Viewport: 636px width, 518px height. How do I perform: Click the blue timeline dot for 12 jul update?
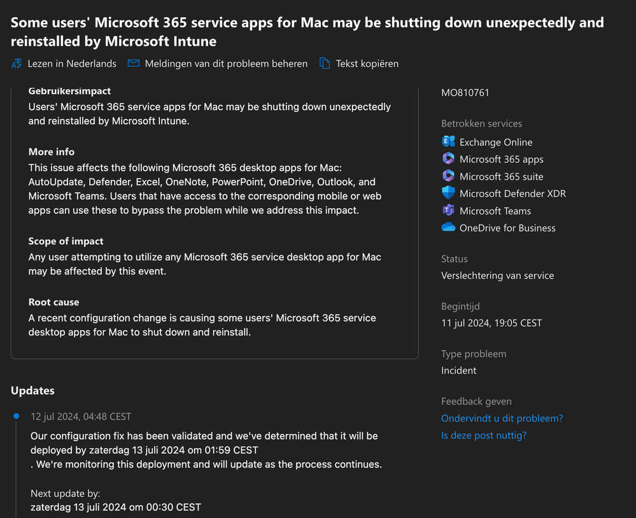pos(16,416)
